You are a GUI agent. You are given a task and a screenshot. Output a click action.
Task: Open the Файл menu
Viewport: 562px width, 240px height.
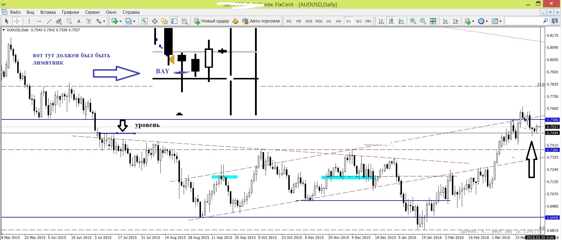click(x=15, y=12)
